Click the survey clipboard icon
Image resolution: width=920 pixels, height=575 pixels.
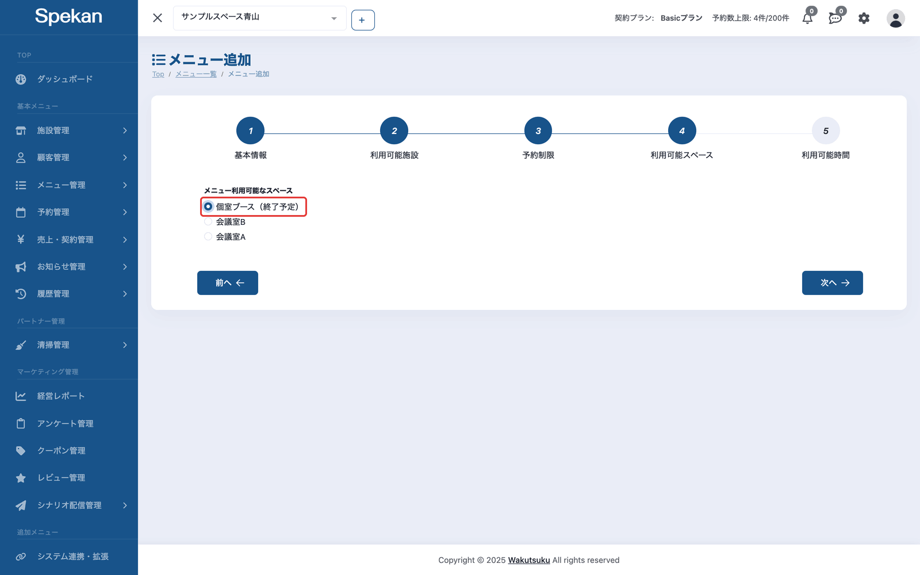click(21, 423)
